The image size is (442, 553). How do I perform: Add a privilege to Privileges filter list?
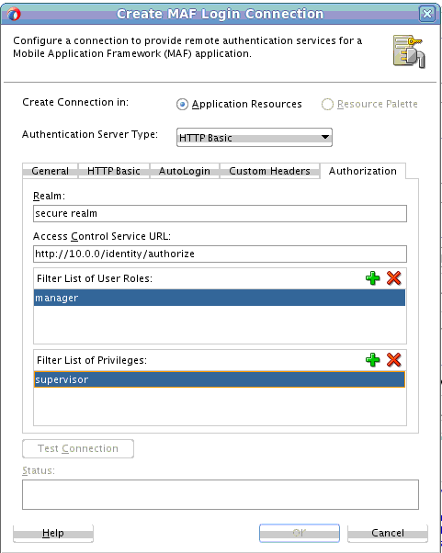tap(372, 360)
